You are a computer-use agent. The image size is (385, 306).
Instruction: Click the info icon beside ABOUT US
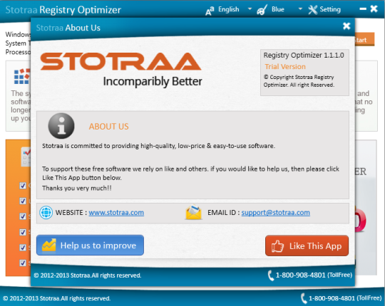click(x=61, y=126)
